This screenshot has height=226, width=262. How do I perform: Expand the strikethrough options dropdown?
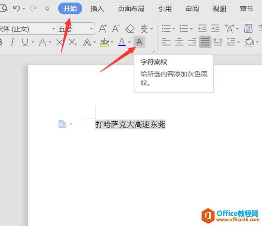[50, 42]
